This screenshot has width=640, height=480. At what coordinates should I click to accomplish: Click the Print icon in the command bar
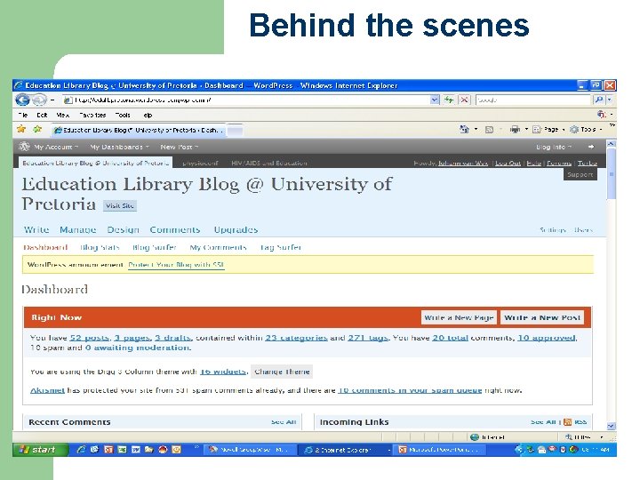tap(515, 130)
